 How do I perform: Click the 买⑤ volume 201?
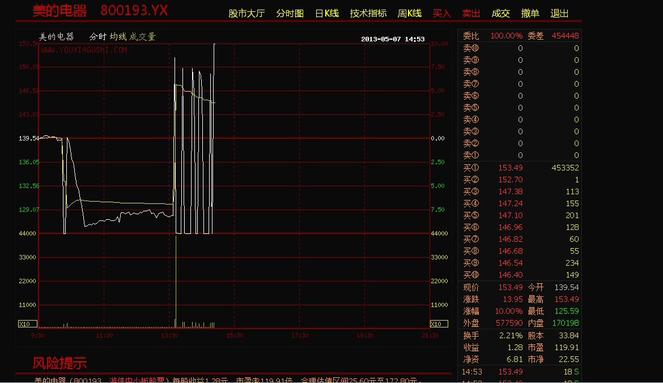[572, 215]
